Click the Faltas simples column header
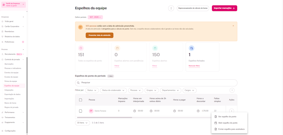The image size is (283, 135). pos(217,100)
